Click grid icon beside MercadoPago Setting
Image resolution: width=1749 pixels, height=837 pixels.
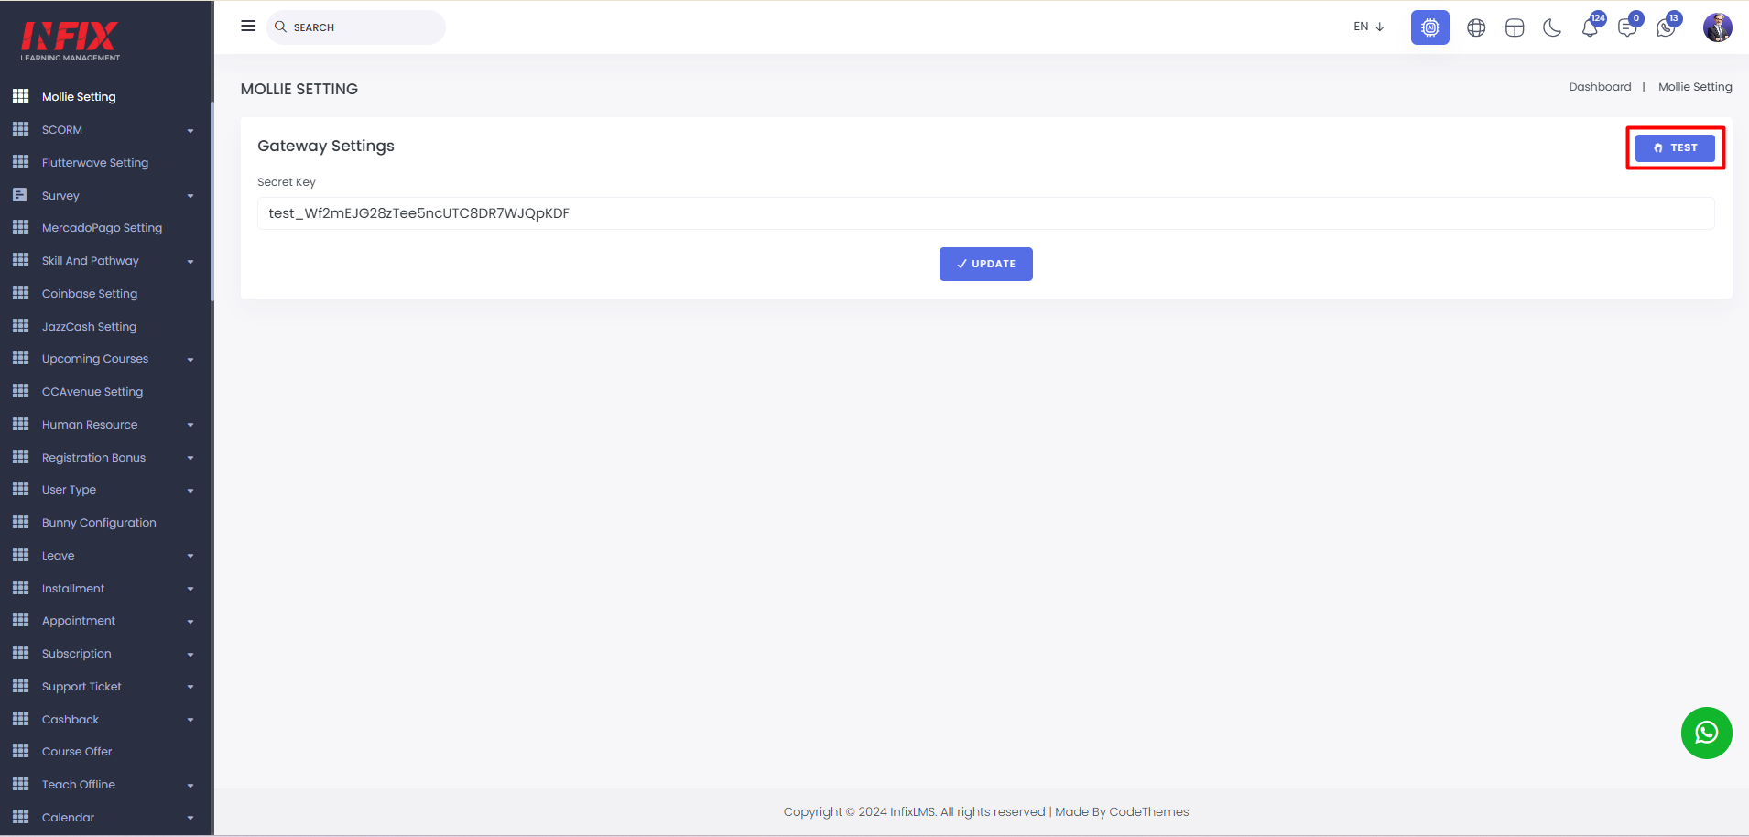21,227
